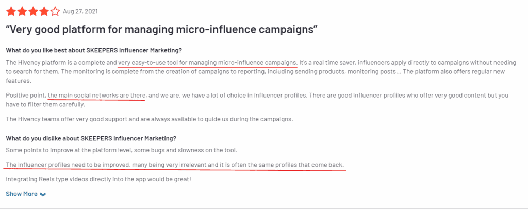
Task: Click the chevron icon beside Show More
Action: tap(43, 194)
